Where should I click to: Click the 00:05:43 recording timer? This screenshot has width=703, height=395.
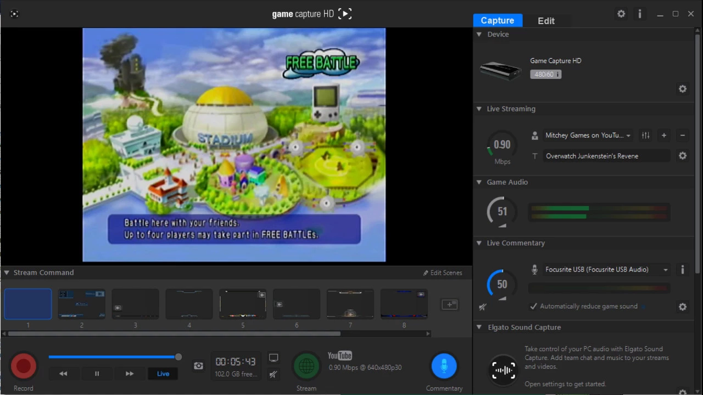pyautogui.click(x=236, y=362)
